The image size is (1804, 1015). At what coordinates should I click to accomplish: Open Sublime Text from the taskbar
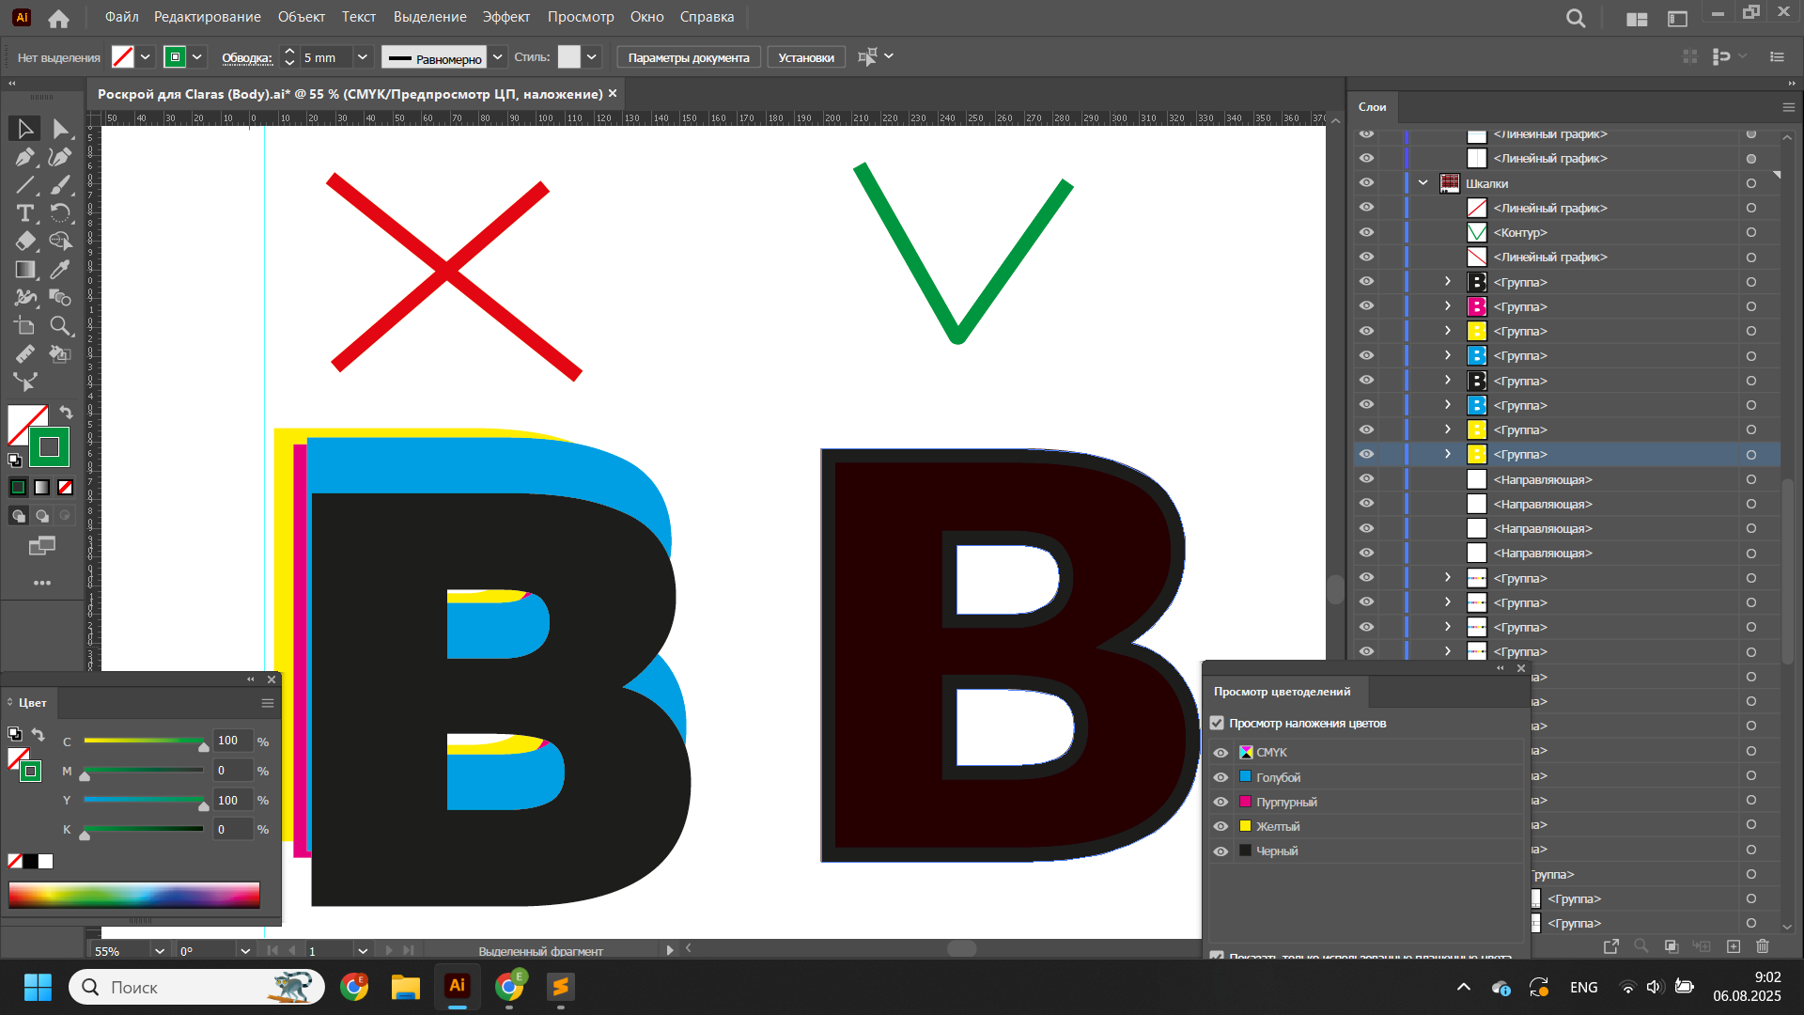[560, 987]
